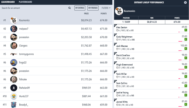Click Jarrod Witts' progress bar
Image resolution: width=189 pixels, height=108 pixels.
point(183,106)
